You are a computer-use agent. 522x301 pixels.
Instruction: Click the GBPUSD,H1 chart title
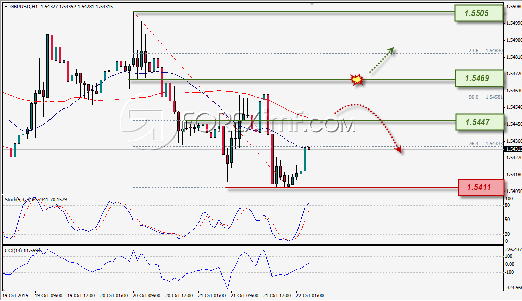point(24,6)
